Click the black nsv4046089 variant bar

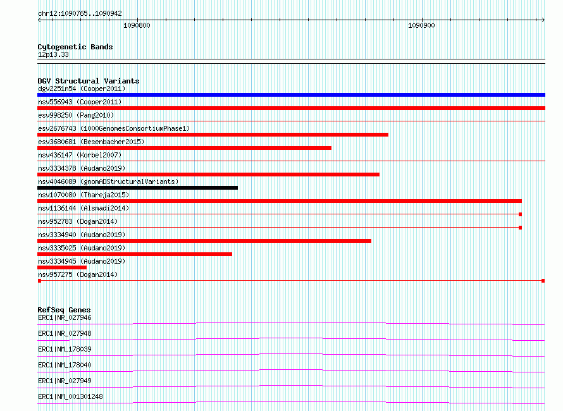pos(137,188)
